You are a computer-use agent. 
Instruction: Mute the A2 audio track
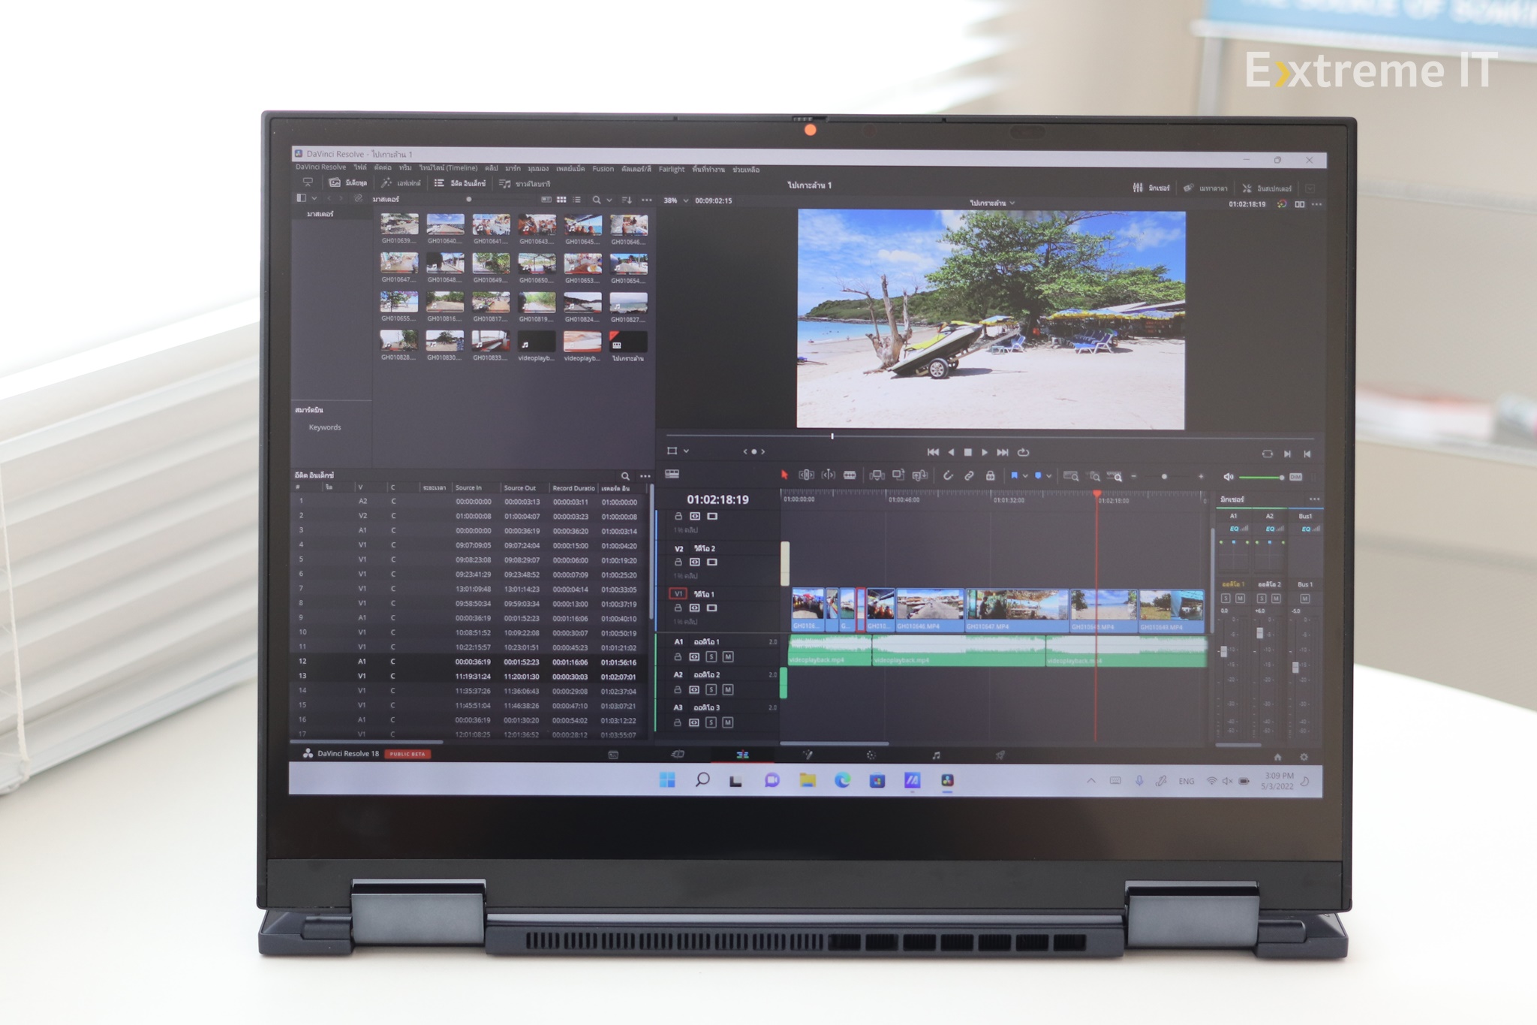pyautogui.click(x=728, y=690)
